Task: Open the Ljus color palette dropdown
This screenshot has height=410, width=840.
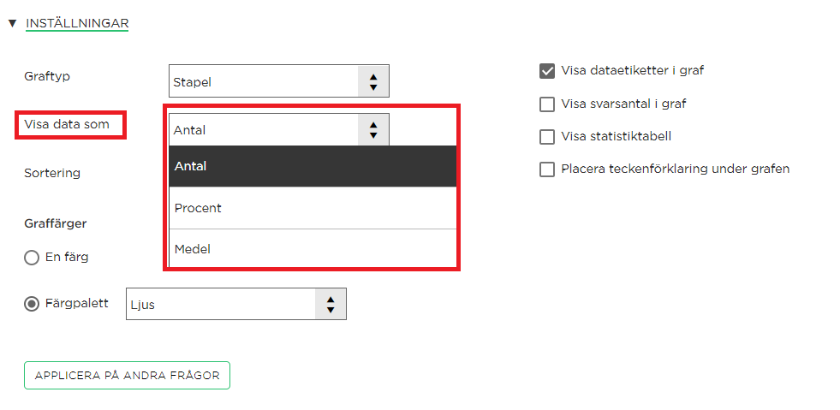Action: click(x=236, y=304)
